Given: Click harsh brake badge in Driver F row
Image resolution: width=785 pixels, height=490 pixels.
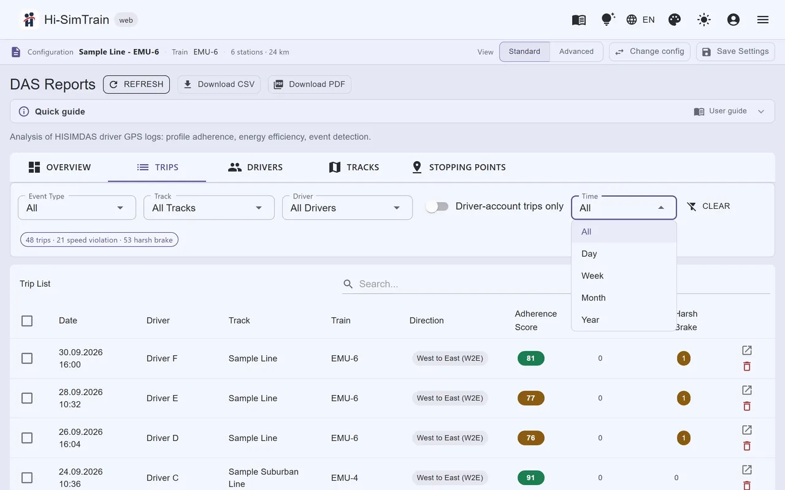Looking at the screenshot, I should coord(684,358).
